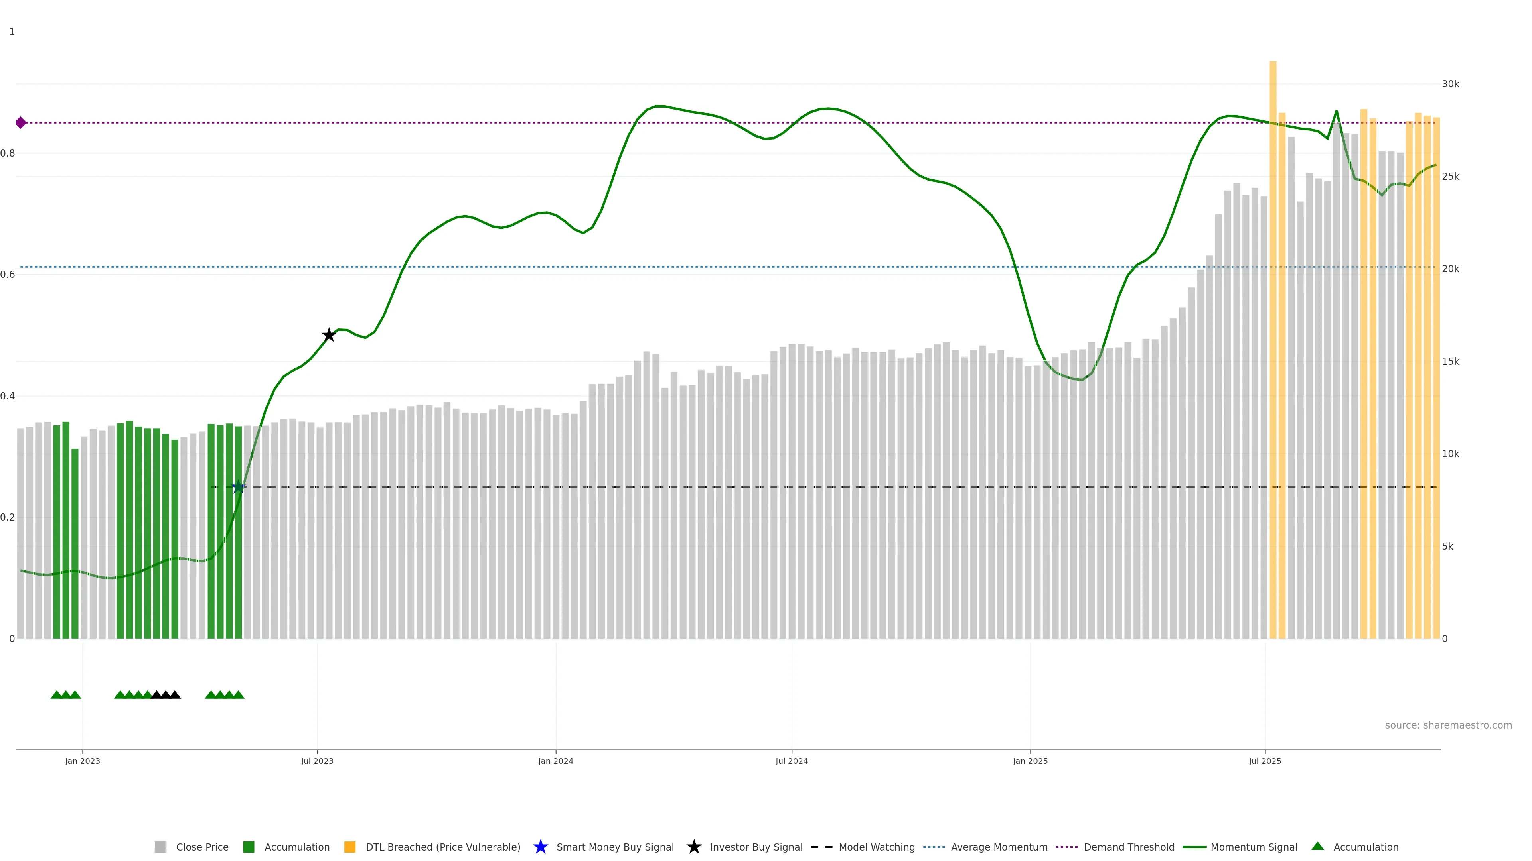Image resolution: width=1532 pixels, height=861 pixels.
Task: Toggle the Close Price legend entry
Action: point(201,847)
